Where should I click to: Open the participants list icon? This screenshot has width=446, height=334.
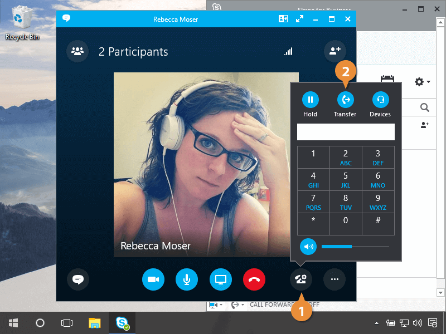coord(77,52)
